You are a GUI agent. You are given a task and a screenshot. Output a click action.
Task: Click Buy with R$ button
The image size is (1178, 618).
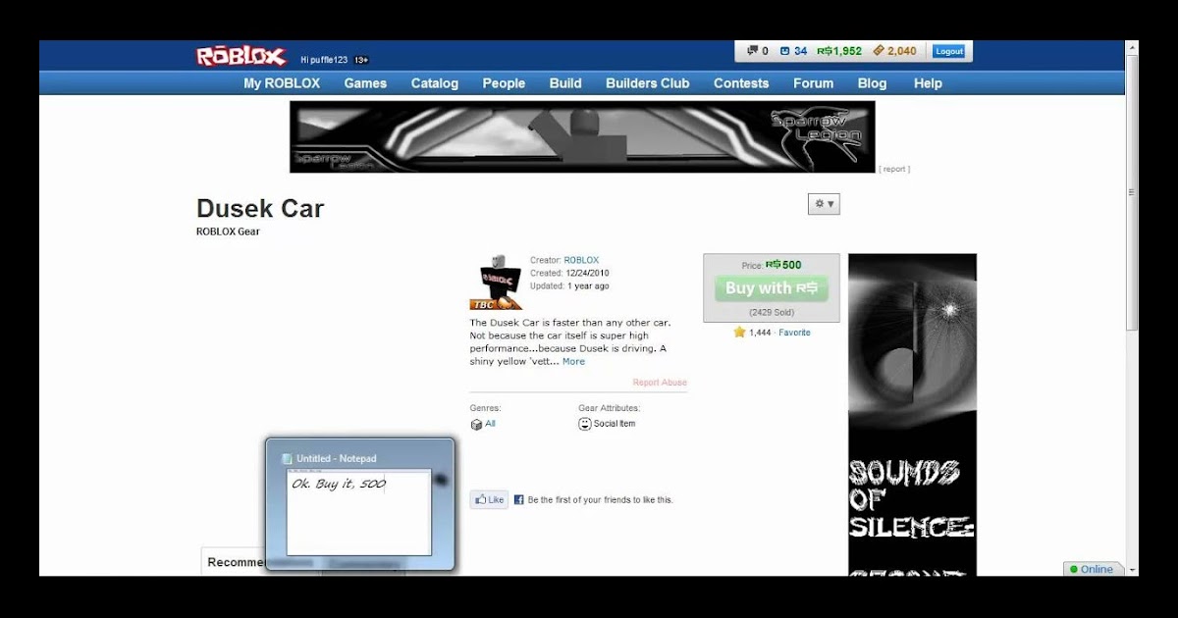click(x=772, y=288)
